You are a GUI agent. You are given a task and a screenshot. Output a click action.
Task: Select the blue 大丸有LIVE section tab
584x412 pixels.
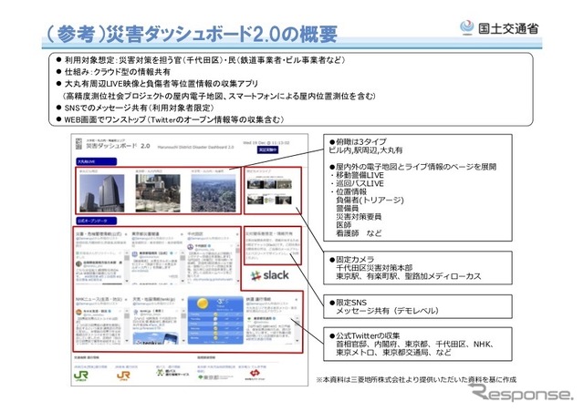[97, 162]
